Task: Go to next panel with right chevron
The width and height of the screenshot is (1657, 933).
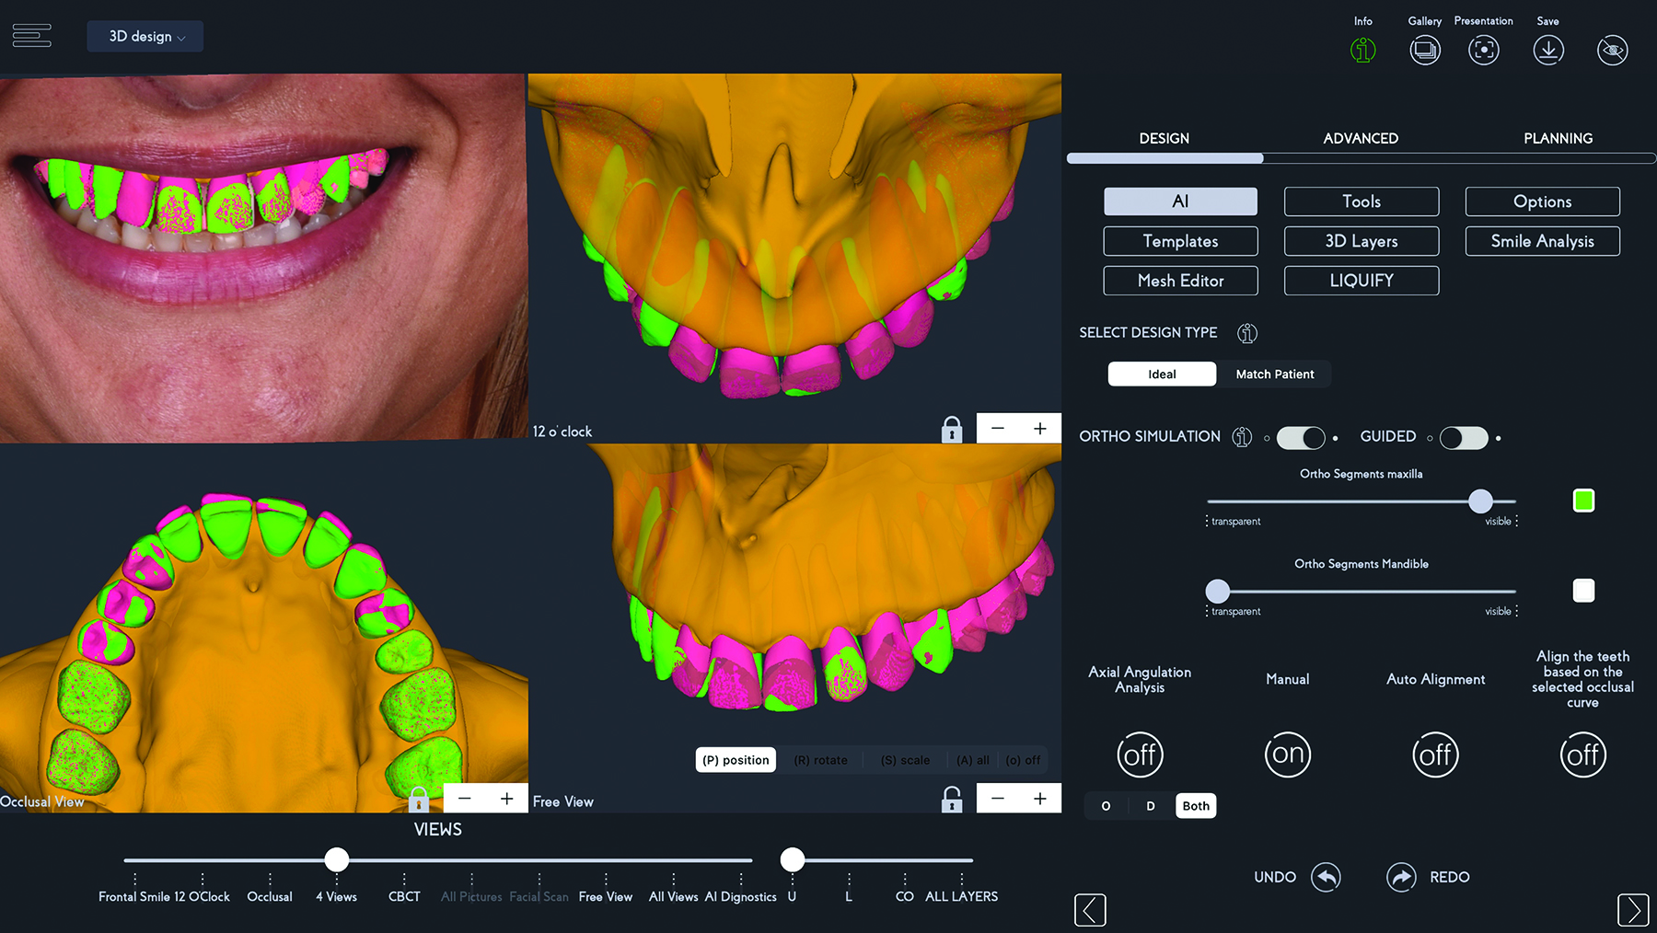Action: tap(1632, 910)
